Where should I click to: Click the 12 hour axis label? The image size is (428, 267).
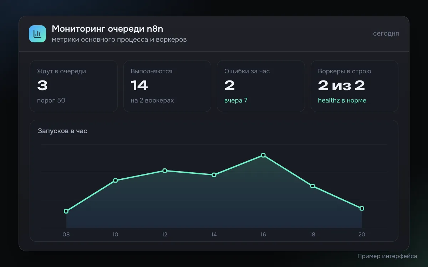point(165,235)
